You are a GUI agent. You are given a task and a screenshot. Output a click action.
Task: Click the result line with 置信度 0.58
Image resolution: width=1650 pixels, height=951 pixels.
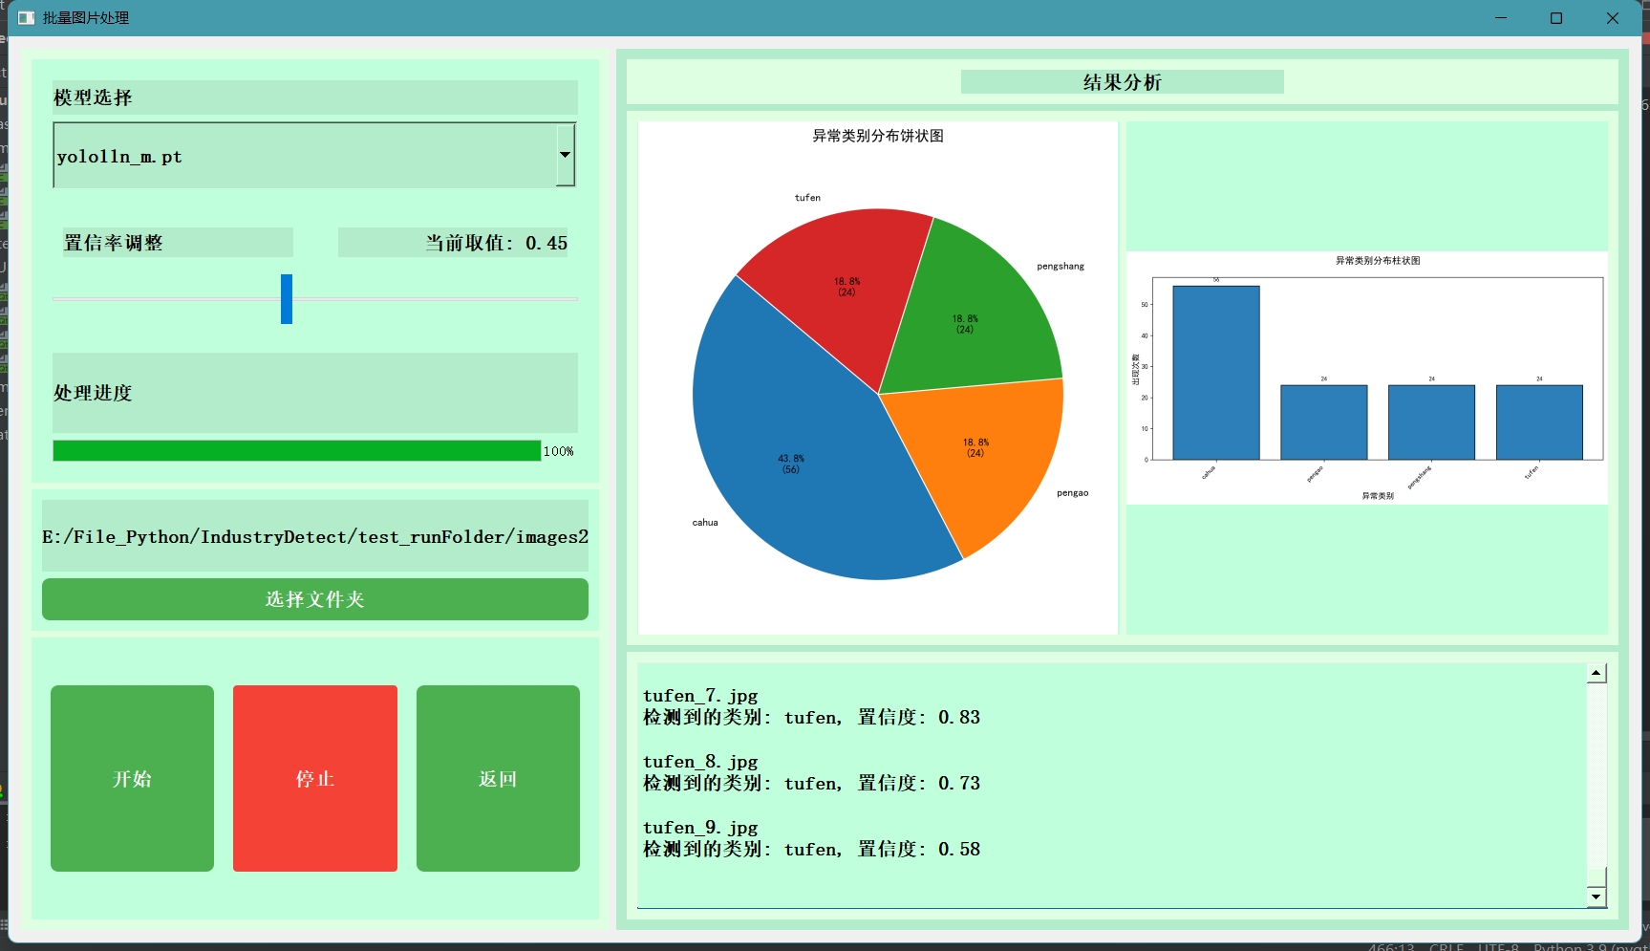811,849
